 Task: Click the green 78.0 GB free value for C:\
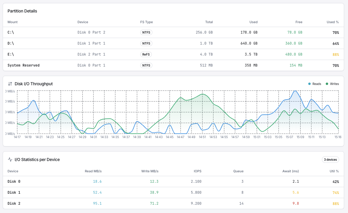pyautogui.click(x=295, y=32)
